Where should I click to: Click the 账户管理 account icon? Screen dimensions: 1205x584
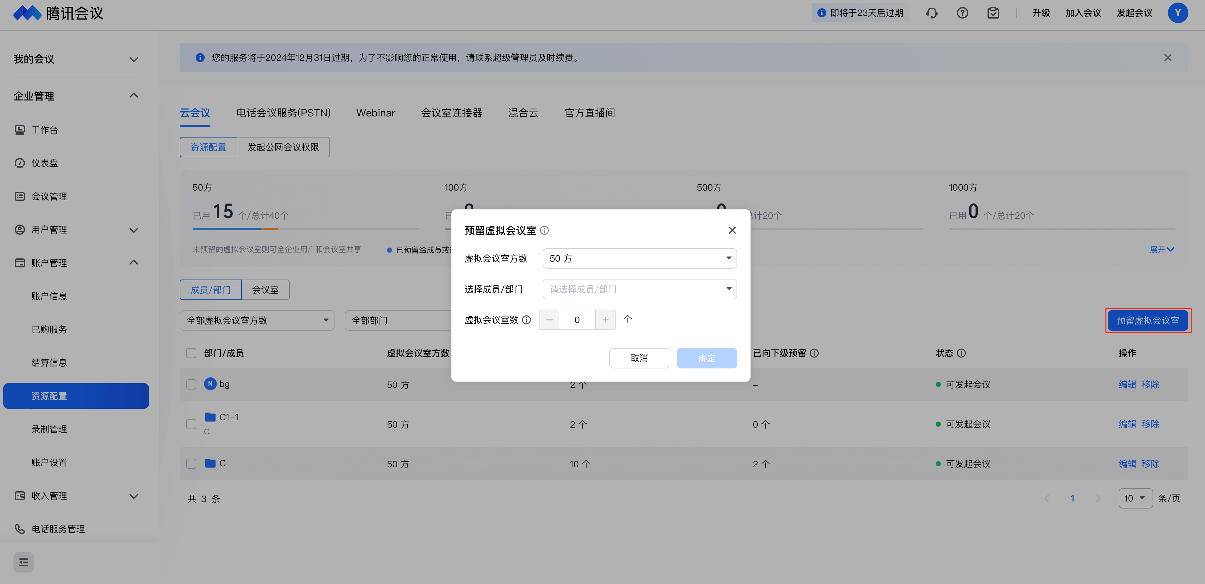click(20, 263)
